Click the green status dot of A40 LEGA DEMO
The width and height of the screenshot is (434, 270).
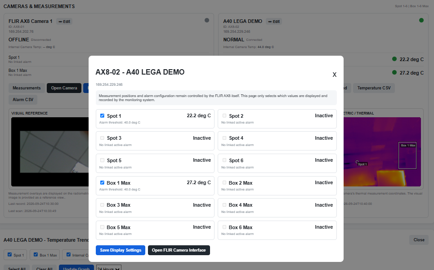421,20
